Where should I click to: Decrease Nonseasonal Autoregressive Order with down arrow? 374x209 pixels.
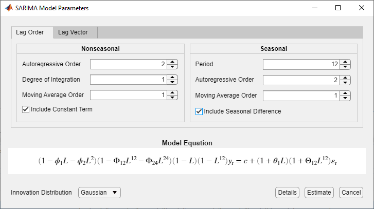(x=172, y=67)
